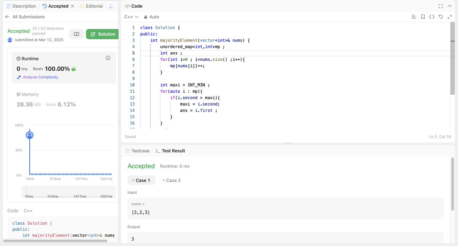The image size is (458, 246).
Task: Click the Code heading icon in editor panel
Action: (x=127, y=6)
